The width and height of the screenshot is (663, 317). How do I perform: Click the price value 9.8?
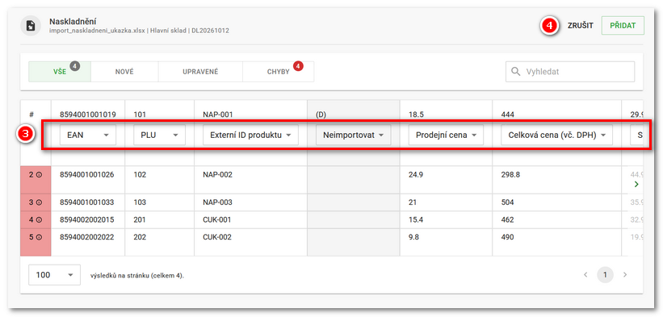tap(414, 237)
